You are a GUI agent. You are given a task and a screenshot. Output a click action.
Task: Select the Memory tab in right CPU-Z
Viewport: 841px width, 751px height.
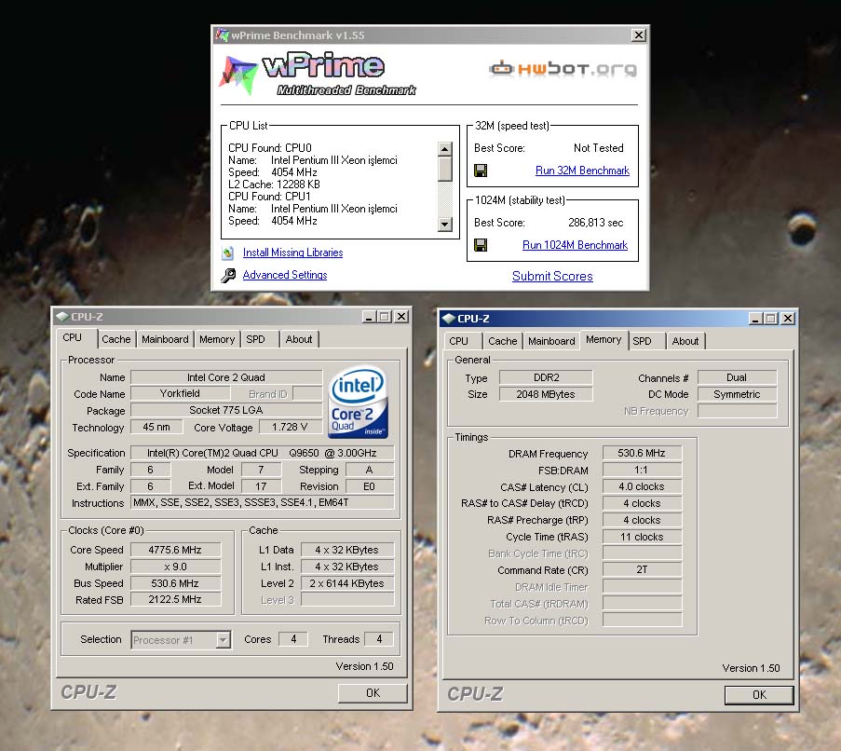[x=604, y=339]
